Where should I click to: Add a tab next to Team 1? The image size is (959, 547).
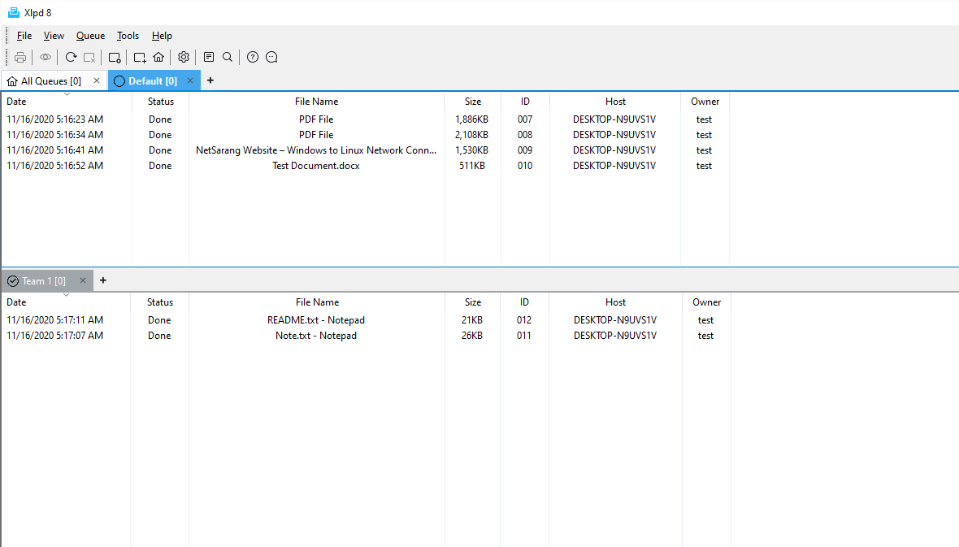click(103, 280)
